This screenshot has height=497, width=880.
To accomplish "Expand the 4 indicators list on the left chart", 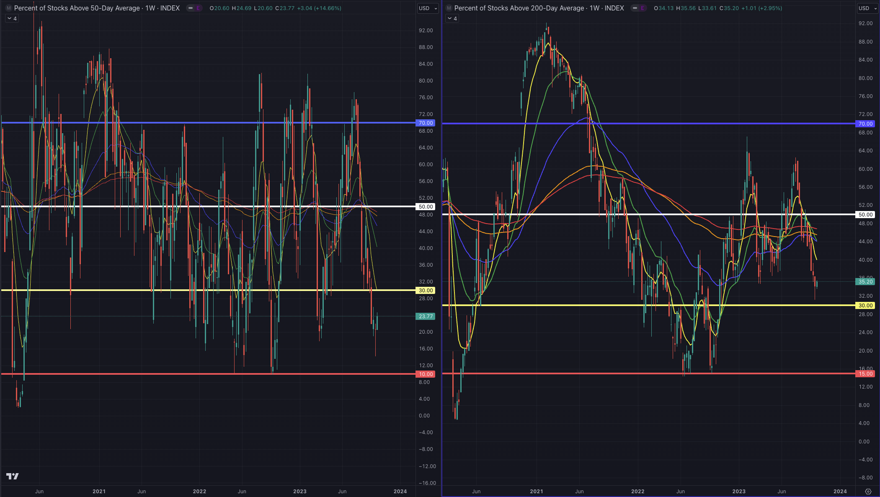I will point(12,18).
